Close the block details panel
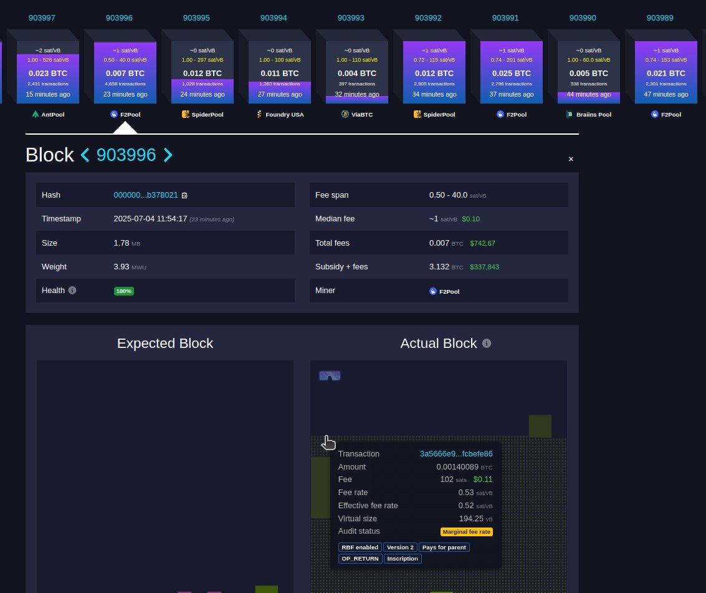The width and height of the screenshot is (706, 593). [x=571, y=159]
